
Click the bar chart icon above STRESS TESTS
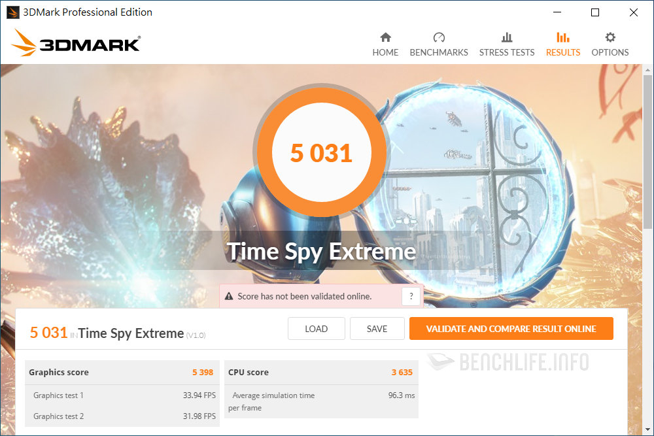point(507,37)
